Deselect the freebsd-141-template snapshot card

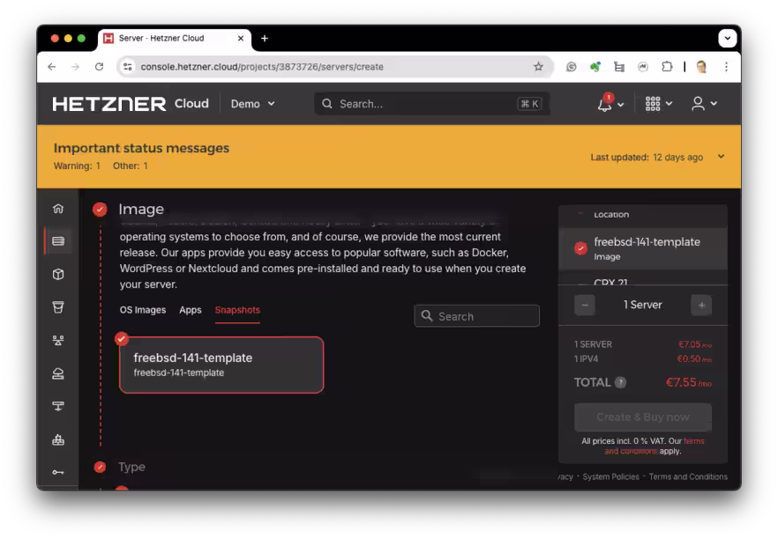221,365
